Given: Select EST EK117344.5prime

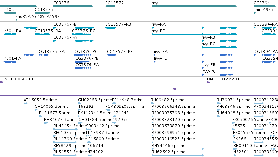Looking at the screenshot, I should [79, 116].
